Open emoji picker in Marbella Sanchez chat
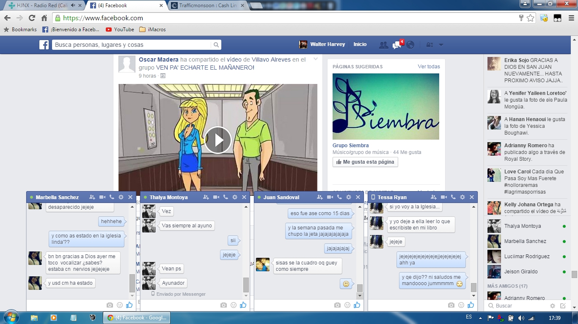Screen dimensions: 578x324 (120, 305)
